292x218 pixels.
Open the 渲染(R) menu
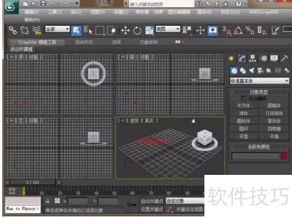click(x=204, y=12)
